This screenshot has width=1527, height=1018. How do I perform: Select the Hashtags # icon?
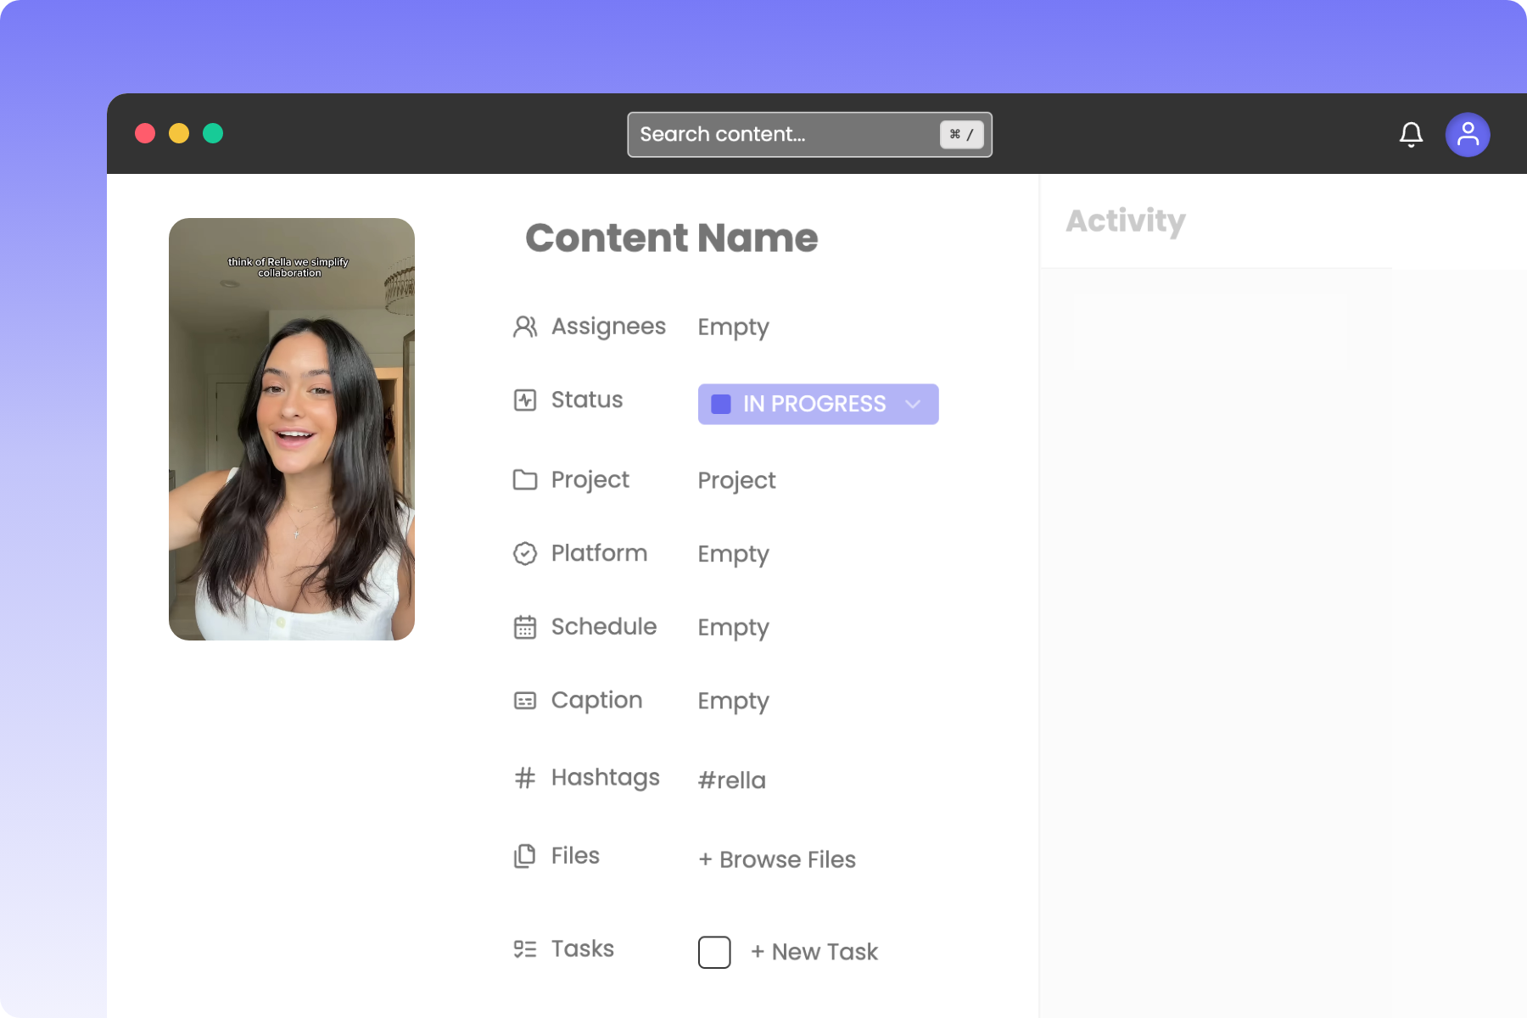(525, 777)
